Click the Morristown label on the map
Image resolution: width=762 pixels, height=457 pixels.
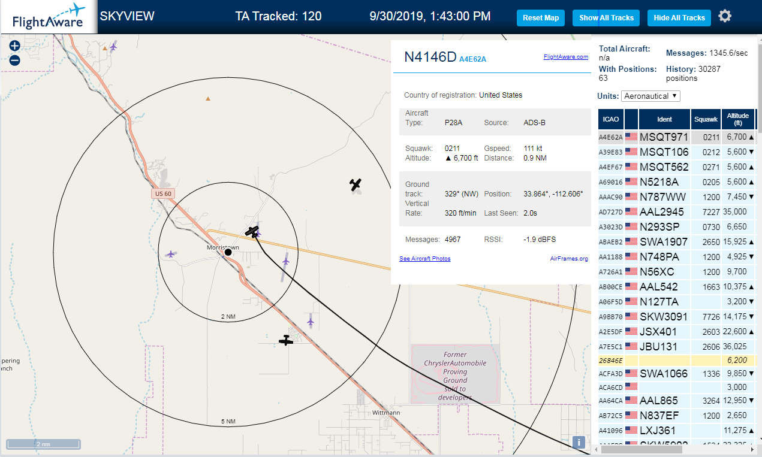tap(223, 247)
